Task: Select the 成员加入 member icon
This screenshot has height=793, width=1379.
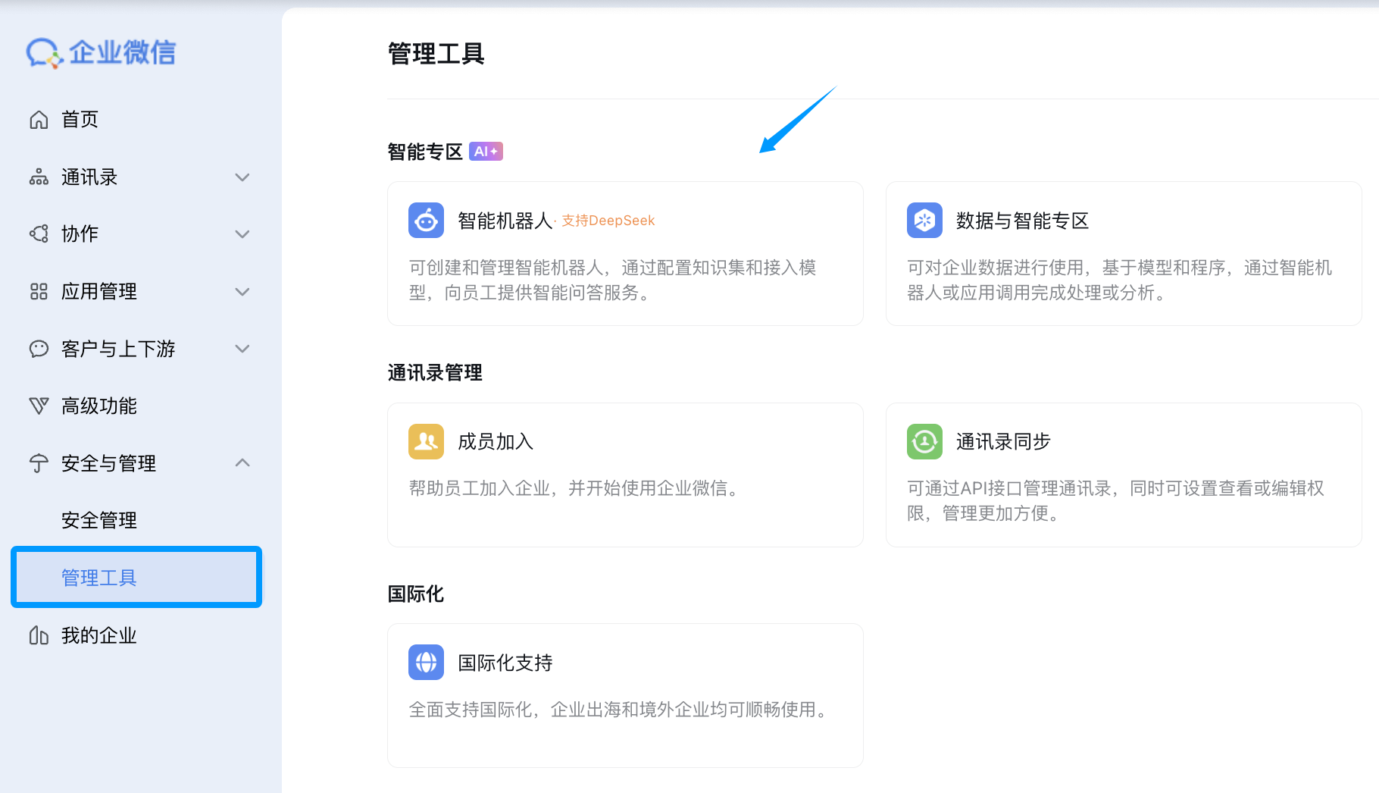Action: click(x=425, y=441)
